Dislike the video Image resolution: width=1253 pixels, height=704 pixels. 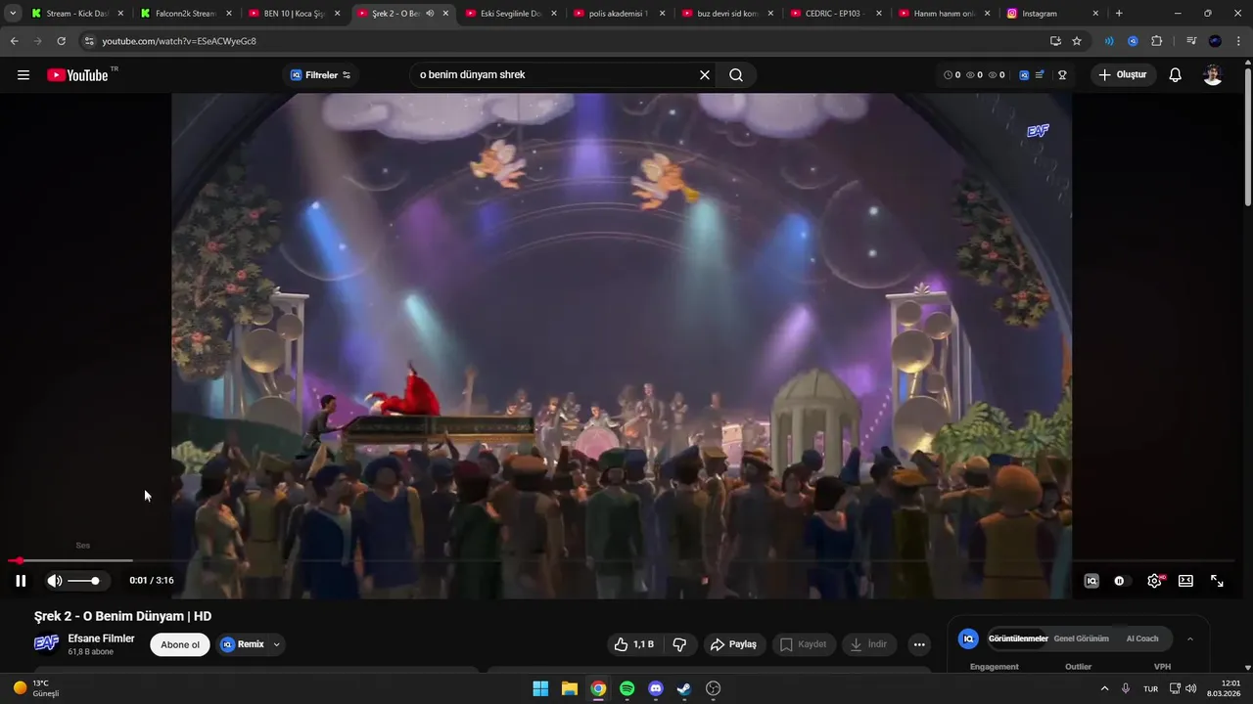(679, 644)
